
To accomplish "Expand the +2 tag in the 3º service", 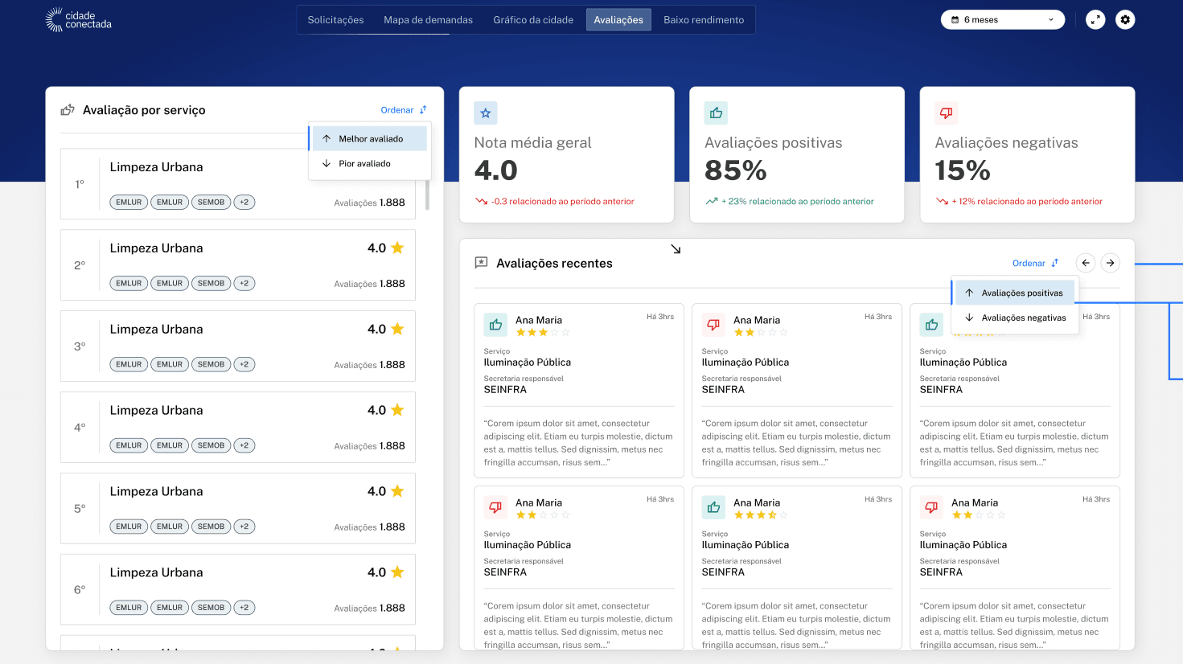I will [x=244, y=364].
